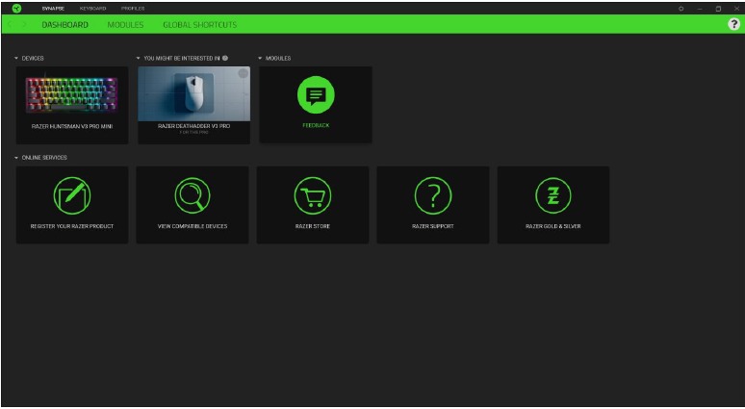Maximize the Synapse window

[x=718, y=9]
